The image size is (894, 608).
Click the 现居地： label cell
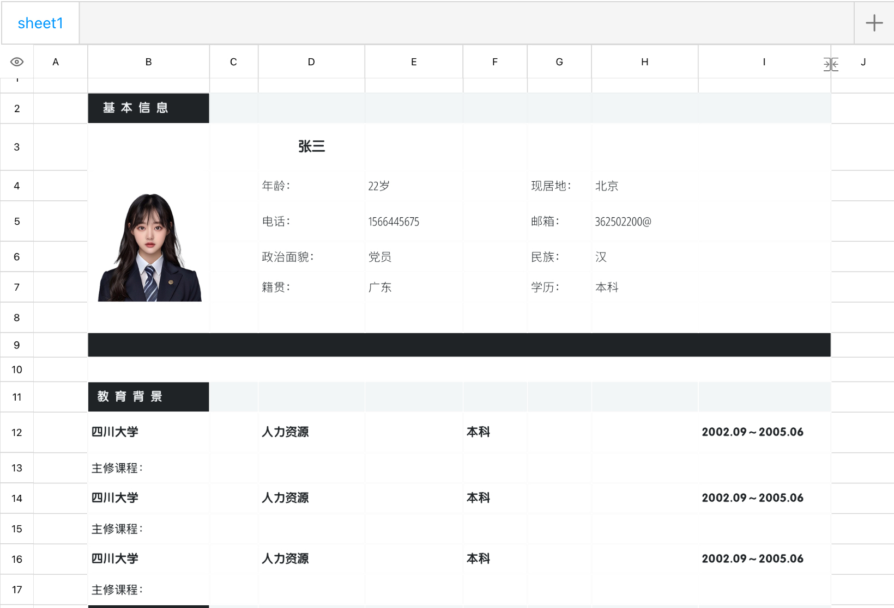point(559,186)
